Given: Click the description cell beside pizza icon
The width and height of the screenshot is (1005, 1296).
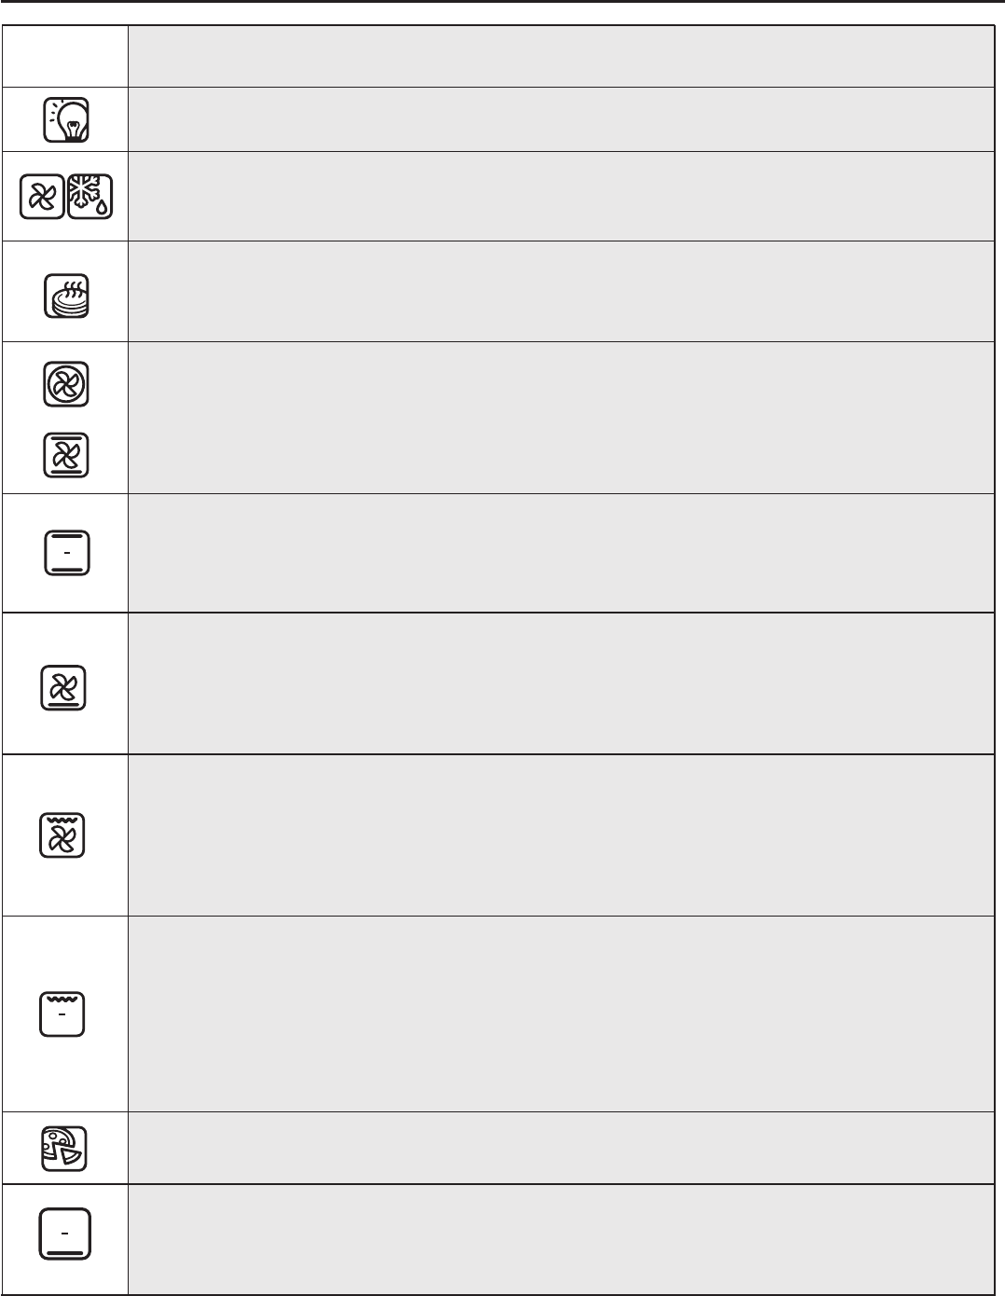Looking at the screenshot, I should coord(559,1148).
